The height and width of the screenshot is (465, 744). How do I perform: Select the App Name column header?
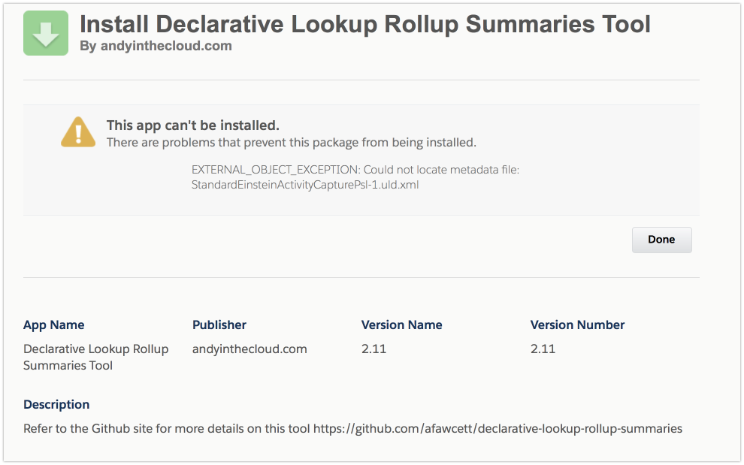tap(53, 325)
